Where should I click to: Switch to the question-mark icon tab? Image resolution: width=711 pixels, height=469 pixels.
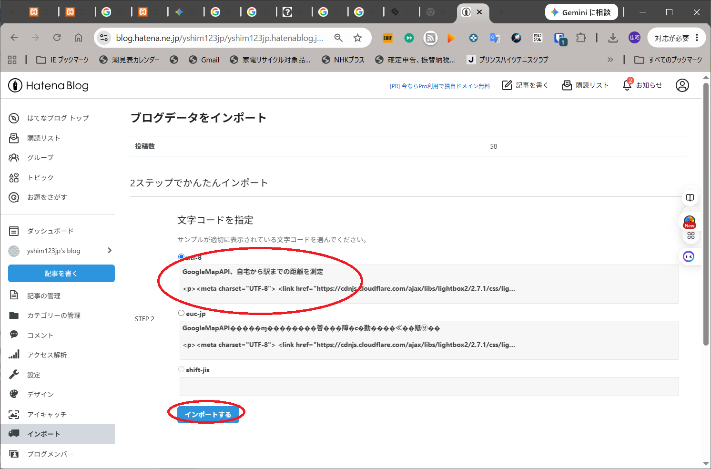[x=287, y=12]
